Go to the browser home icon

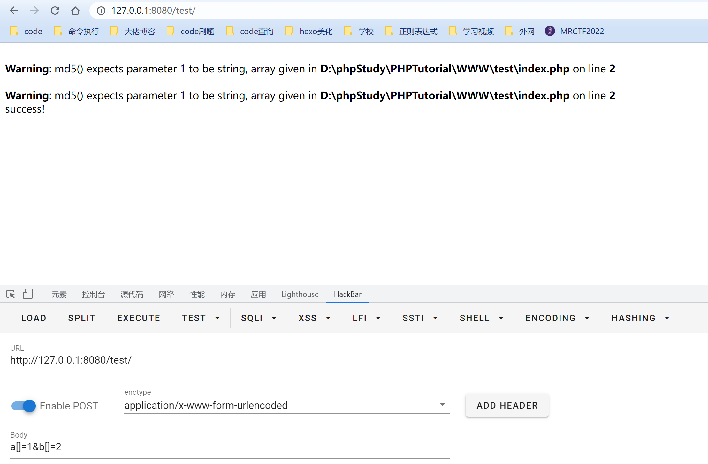tap(75, 11)
